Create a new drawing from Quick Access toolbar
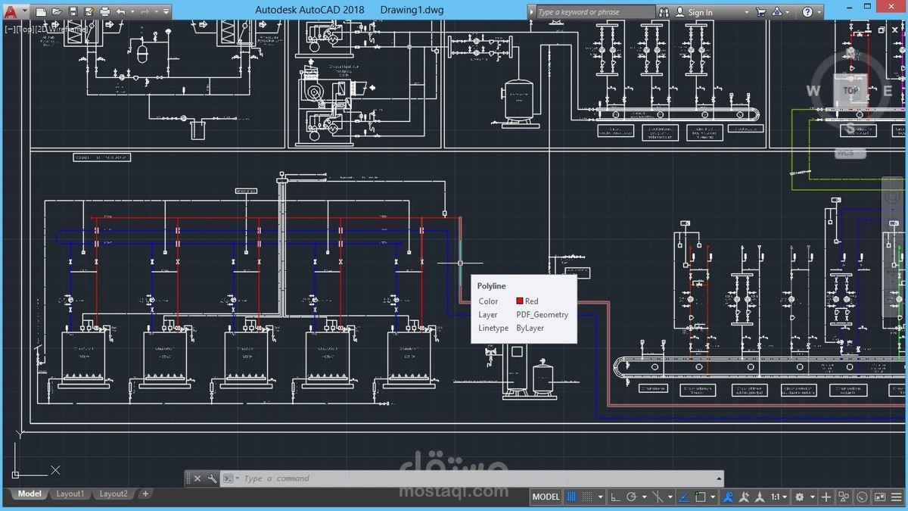Viewport: 908px width, 511px height. coord(41,11)
